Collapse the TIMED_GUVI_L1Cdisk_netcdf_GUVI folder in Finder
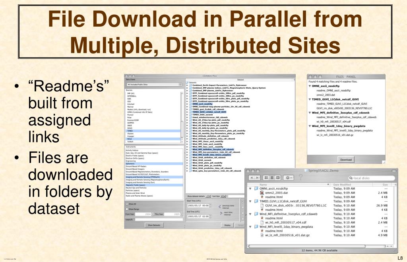This screenshot has height=262, width=407. tap(250, 201)
